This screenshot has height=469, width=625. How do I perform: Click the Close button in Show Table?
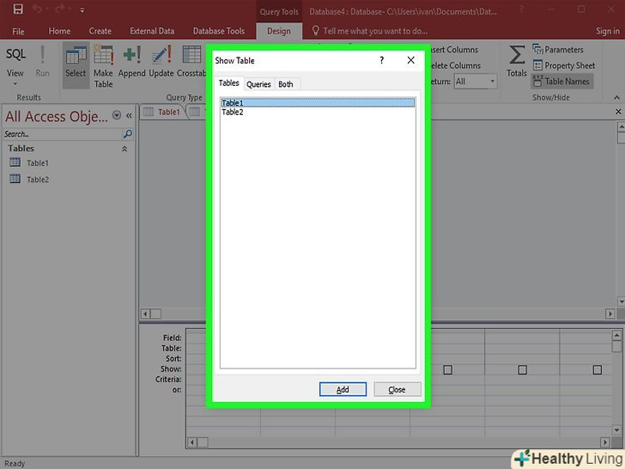tap(397, 389)
